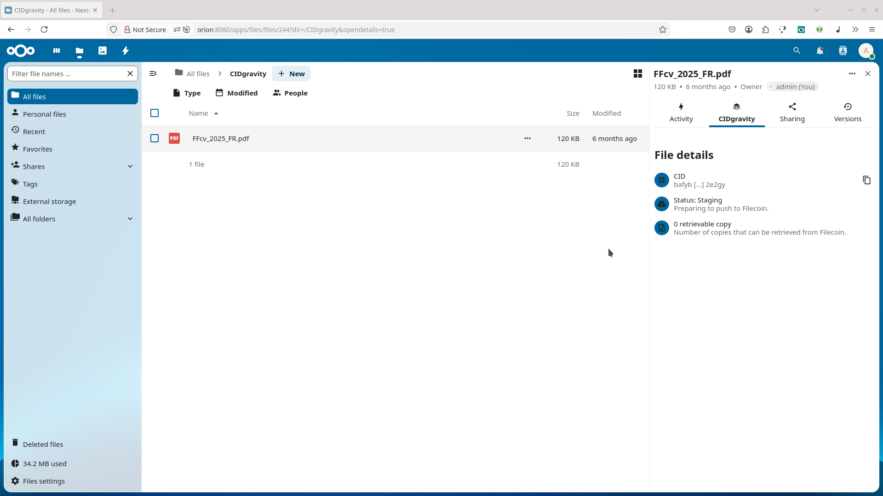Open the Photos app icon
This screenshot has height=496, width=883.
pyautogui.click(x=103, y=51)
